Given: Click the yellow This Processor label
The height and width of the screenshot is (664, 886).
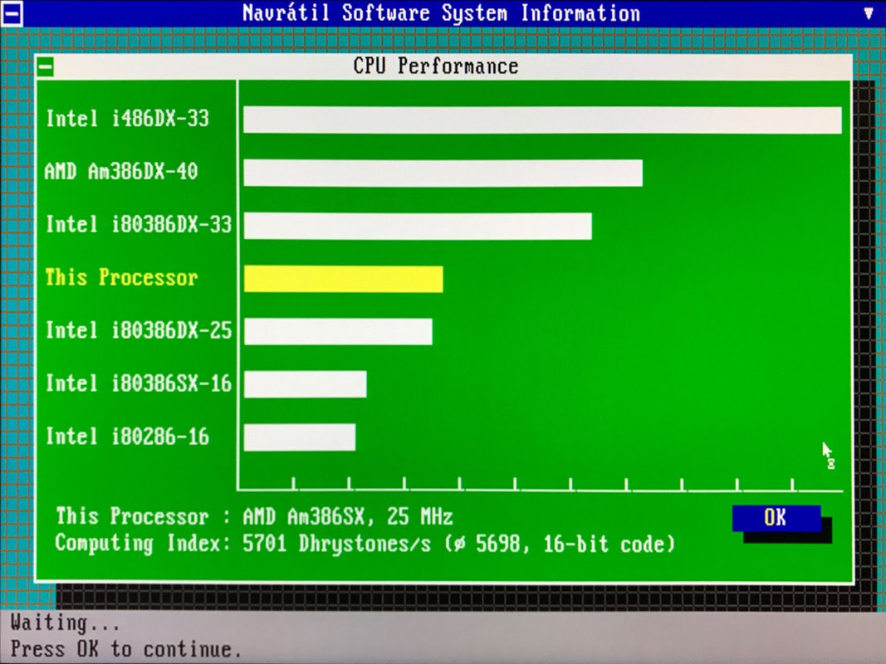Looking at the screenshot, I should (x=121, y=277).
